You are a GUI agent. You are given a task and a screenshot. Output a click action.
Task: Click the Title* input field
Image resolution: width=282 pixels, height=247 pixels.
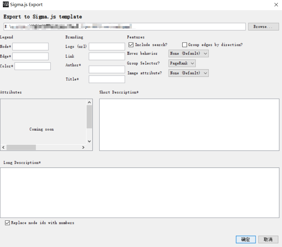(107, 79)
